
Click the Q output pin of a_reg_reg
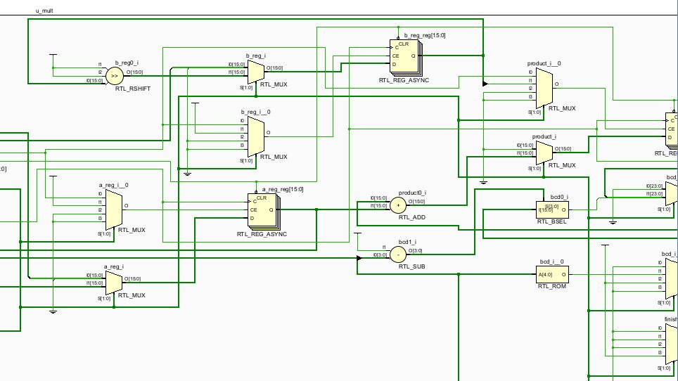click(x=271, y=210)
